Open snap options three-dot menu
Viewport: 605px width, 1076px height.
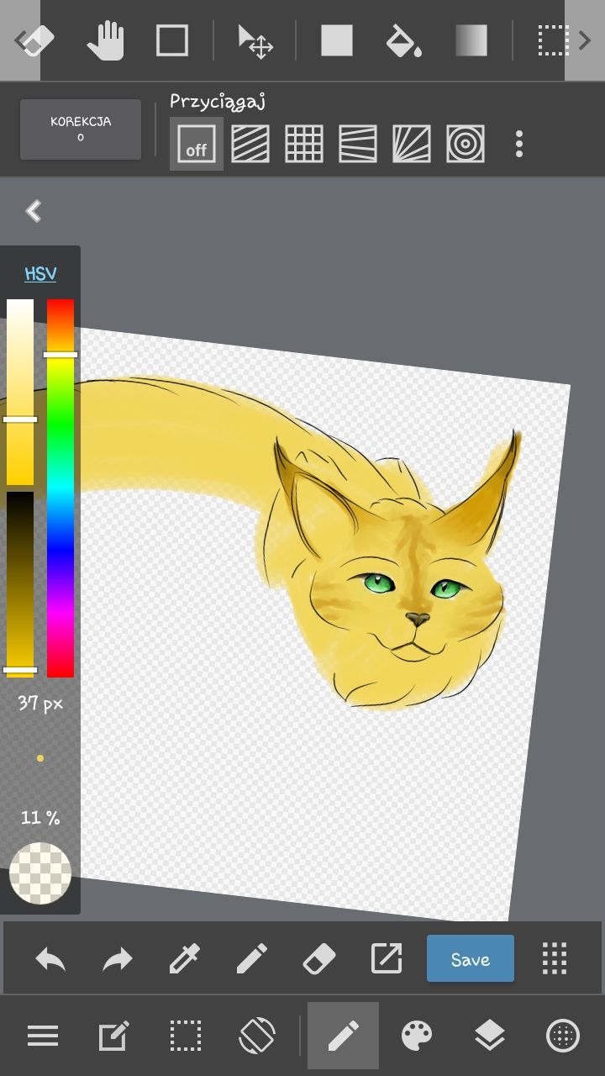click(x=519, y=144)
